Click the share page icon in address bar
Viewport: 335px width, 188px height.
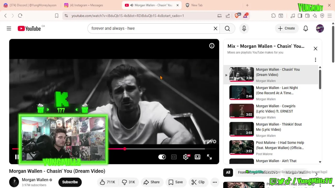(228, 16)
